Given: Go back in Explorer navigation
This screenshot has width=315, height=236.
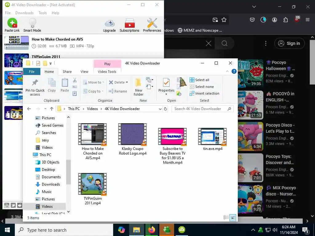Looking at the screenshot, I should [x=29, y=109].
